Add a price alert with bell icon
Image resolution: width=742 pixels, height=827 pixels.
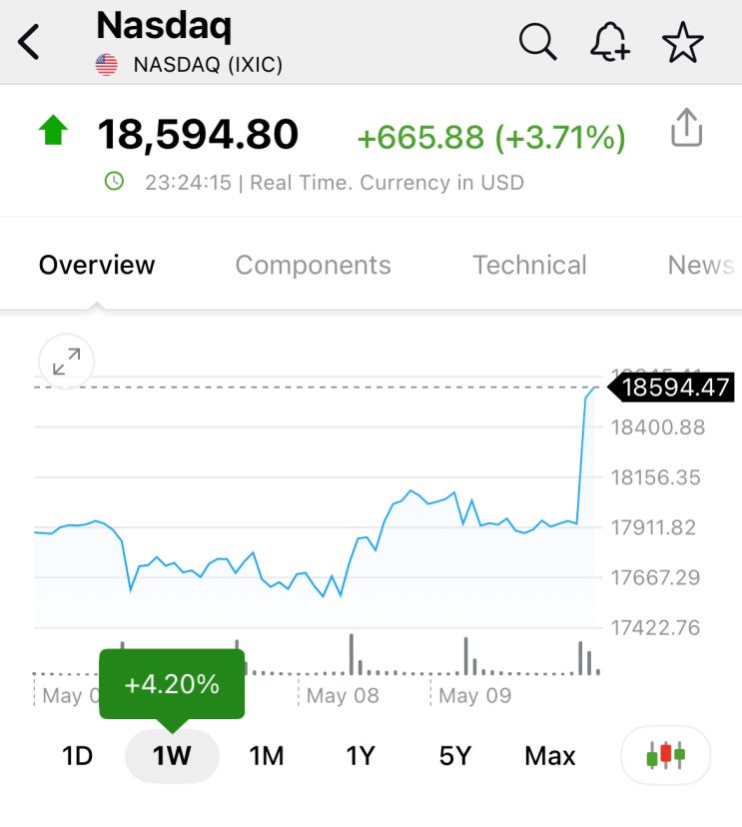coord(610,42)
